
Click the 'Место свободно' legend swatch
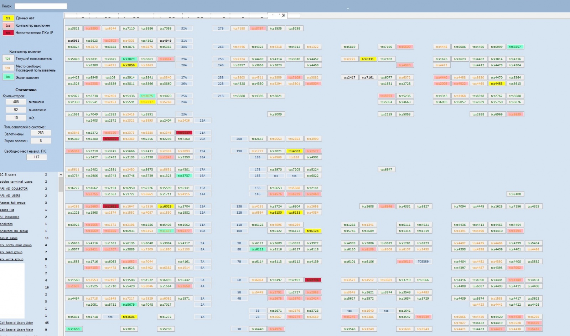(x=8, y=68)
